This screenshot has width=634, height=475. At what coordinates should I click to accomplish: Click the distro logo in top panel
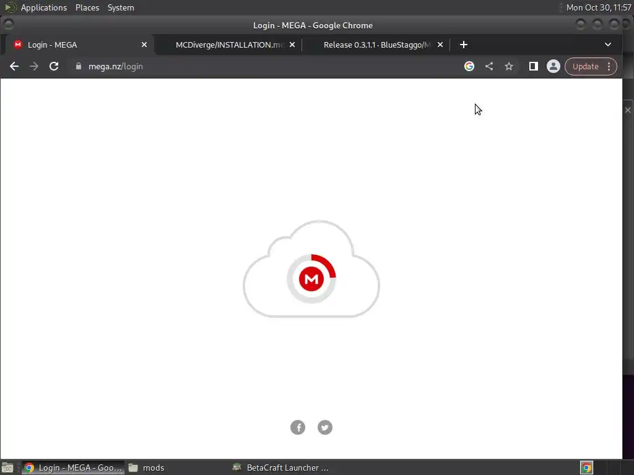click(10, 7)
